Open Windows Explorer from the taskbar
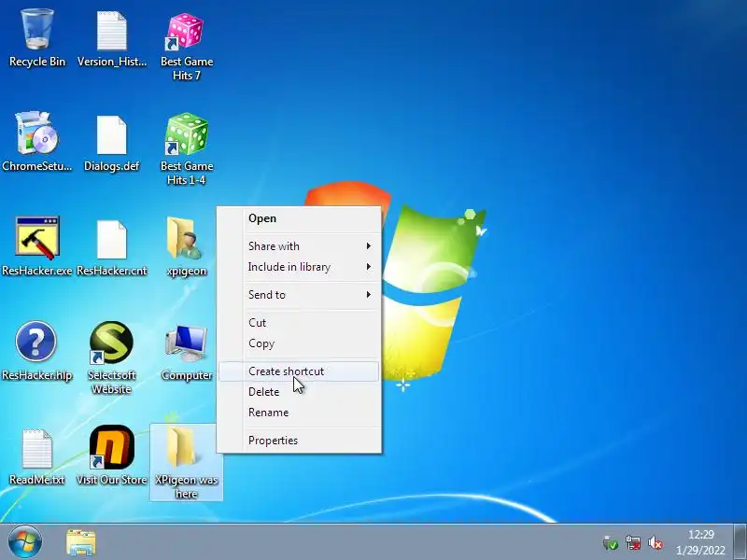The image size is (747, 560). [x=81, y=542]
